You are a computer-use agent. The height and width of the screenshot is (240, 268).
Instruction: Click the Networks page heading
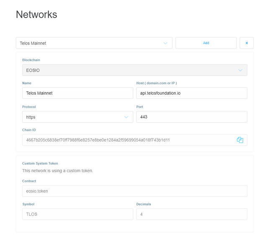click(36, 14)
